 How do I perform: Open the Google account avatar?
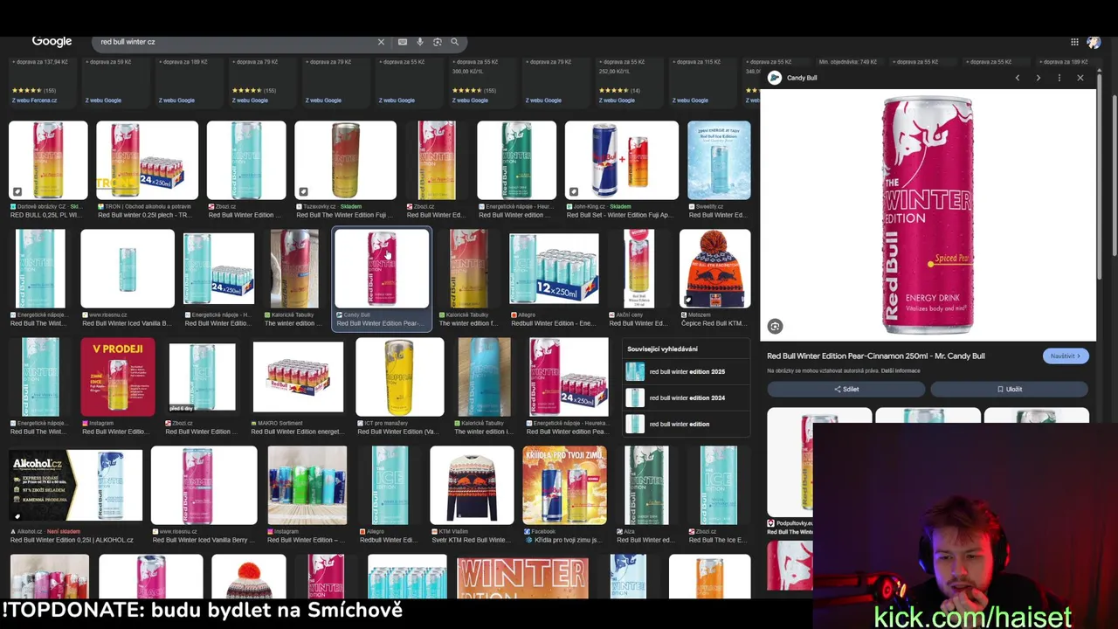(1094, 42)
